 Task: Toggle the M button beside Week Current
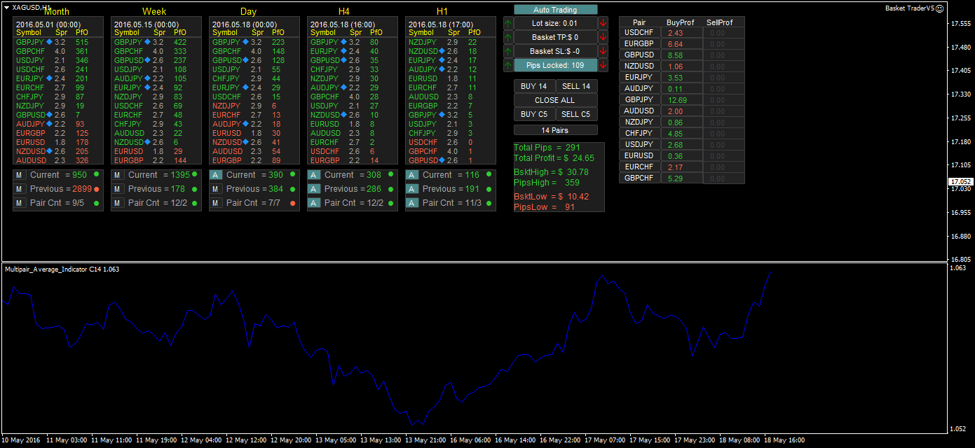[118, 175]
